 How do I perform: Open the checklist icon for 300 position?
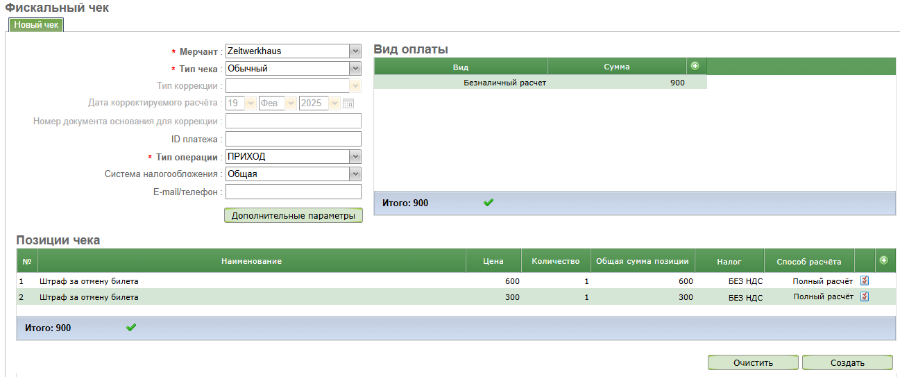[x=864, y=296]
